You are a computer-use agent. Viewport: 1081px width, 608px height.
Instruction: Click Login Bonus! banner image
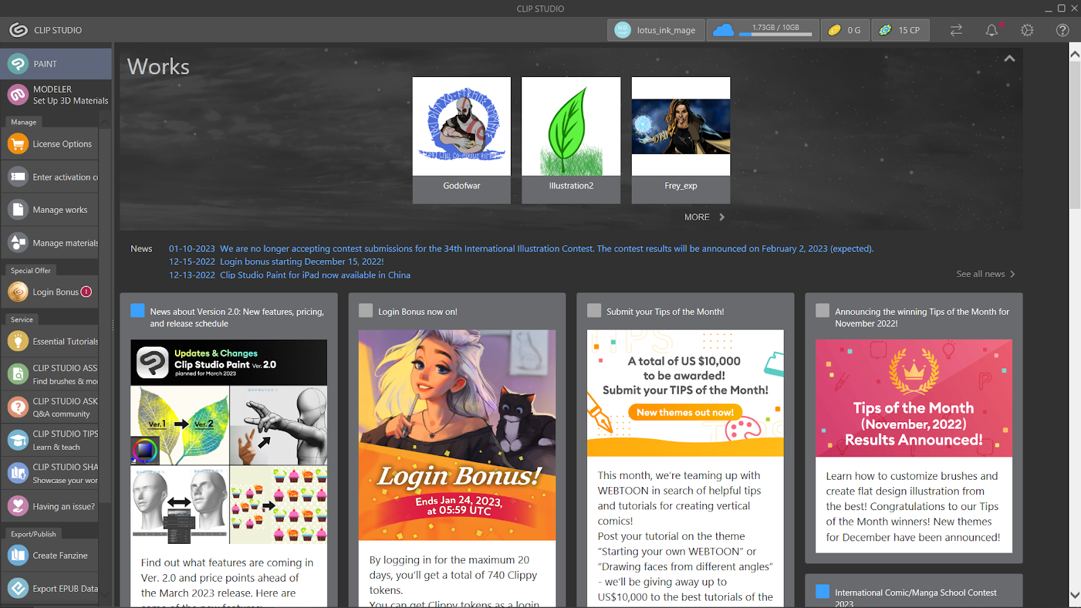pos(457,434)
